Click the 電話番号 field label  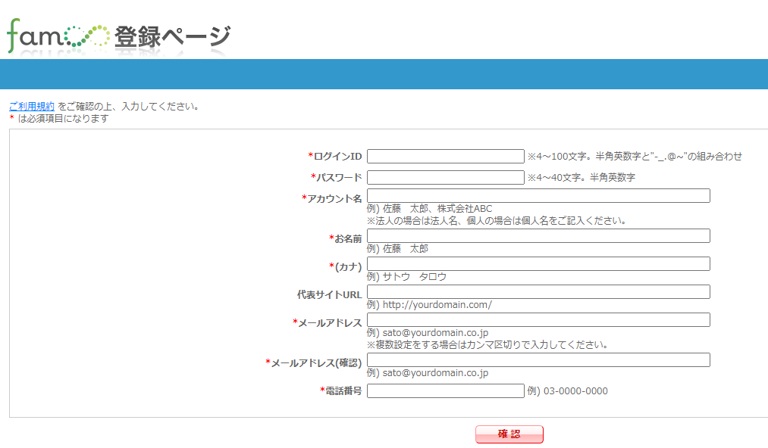pyautogui.click(x=343, y=391)
